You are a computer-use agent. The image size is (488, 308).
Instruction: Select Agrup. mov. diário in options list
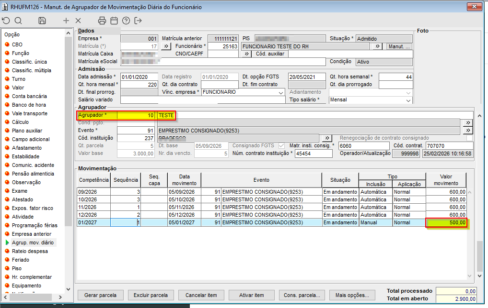(34, 242)
